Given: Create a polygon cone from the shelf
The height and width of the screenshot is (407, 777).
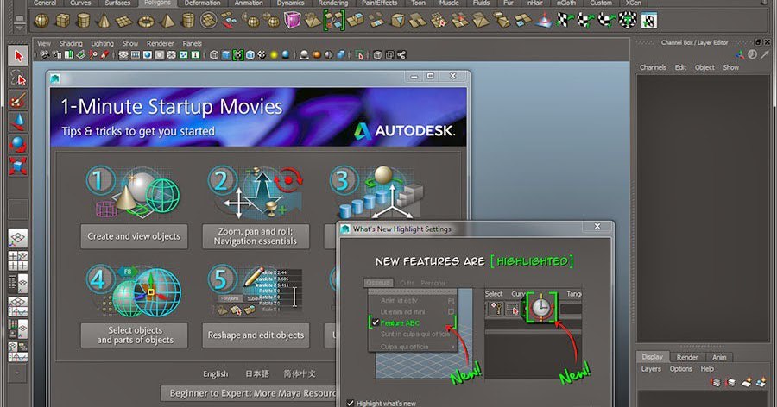Looking at the screenshot, I should click(104, 21).
